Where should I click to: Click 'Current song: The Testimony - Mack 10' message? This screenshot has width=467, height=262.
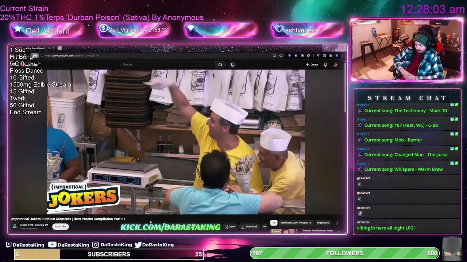pos(405,111)
